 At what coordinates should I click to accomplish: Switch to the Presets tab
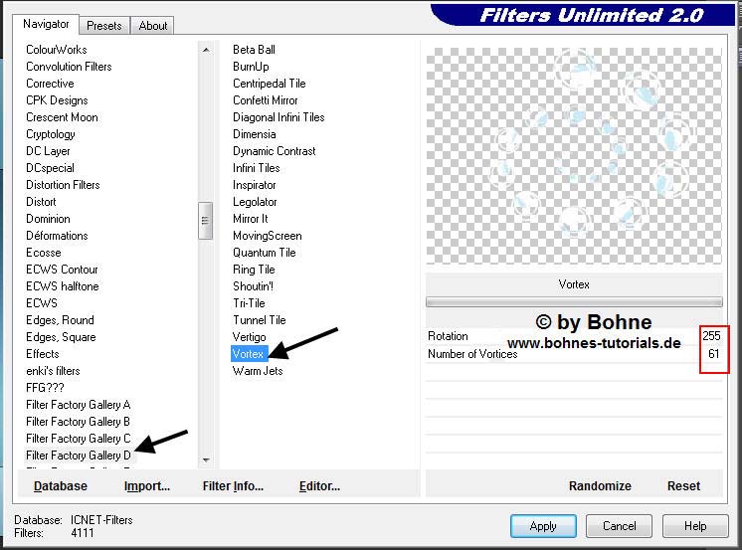103,26
